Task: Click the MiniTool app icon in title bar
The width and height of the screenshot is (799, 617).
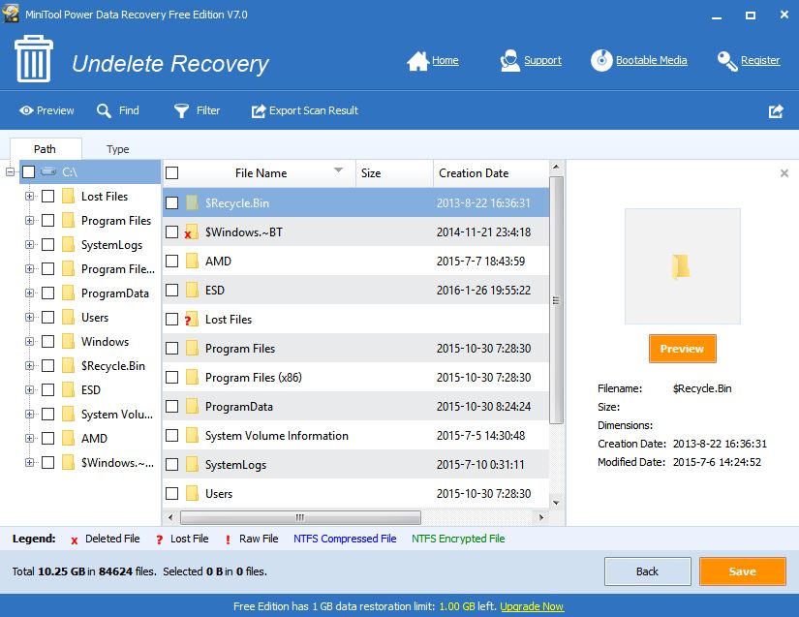Action: (x=11, y=14)
